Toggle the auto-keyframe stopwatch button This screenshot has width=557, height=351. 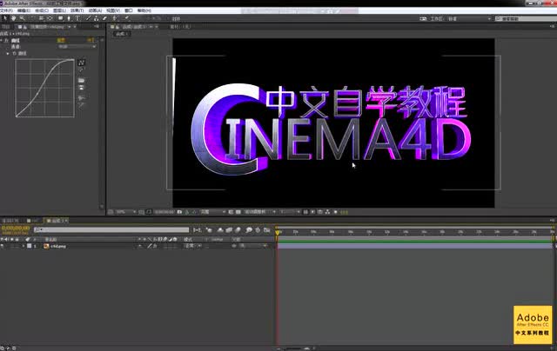tap(258, 230)
